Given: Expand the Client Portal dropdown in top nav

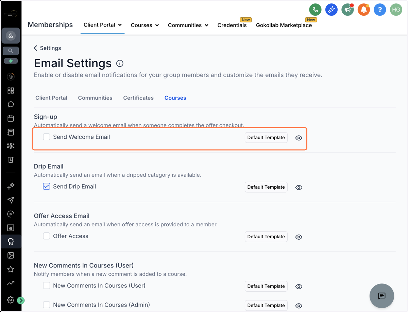Looking at the screenshot, I should [103, 25].
